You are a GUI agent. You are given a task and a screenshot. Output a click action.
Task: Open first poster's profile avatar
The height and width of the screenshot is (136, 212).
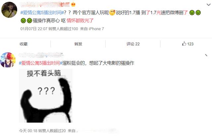(x=9, y=10)
